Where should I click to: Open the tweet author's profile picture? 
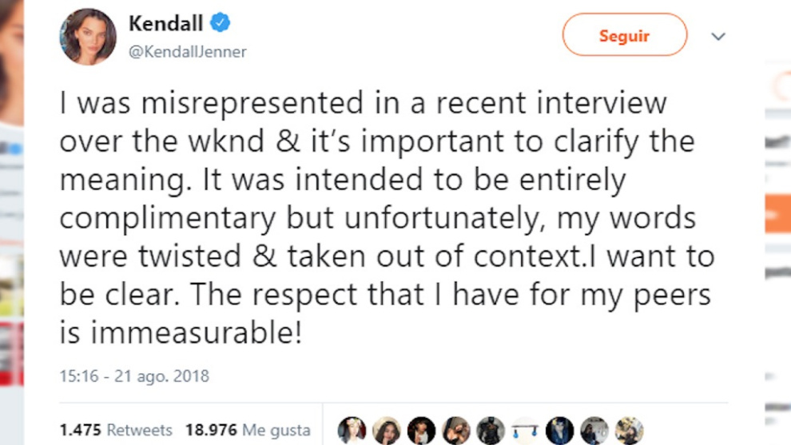(x=88, y=37)
